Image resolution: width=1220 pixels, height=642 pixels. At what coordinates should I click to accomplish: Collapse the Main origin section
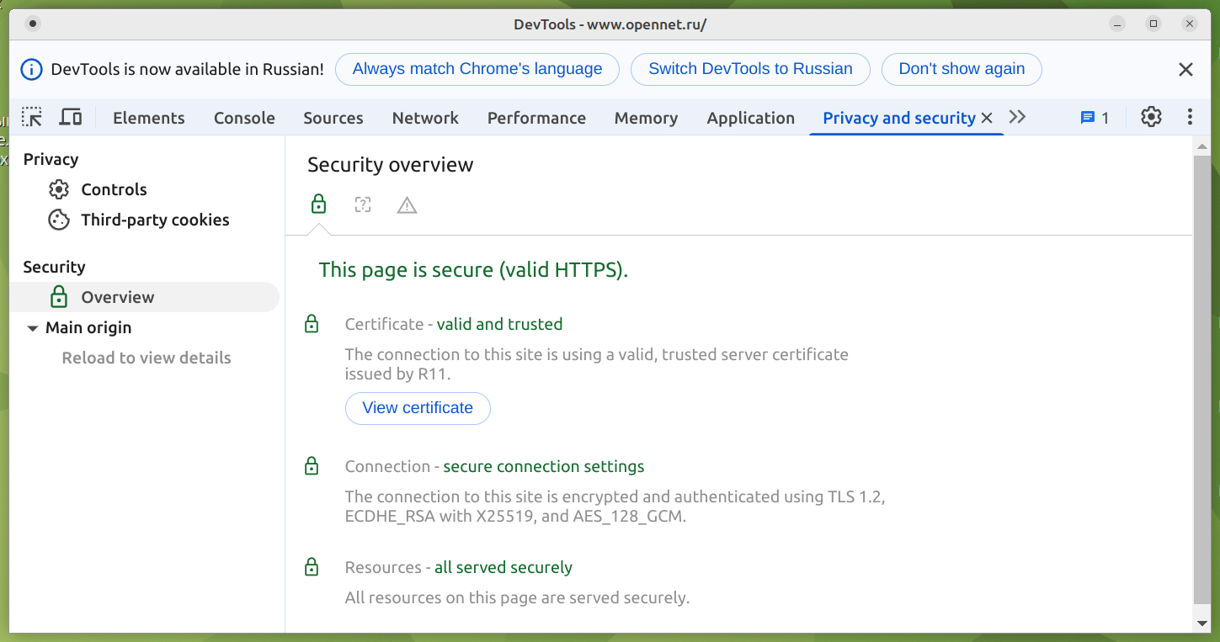(x=33, y=328)
